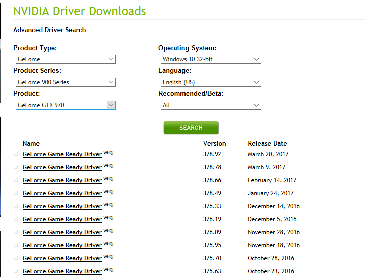
Task: Open the Operating System dropdown
Action: [x=211, y=59]
